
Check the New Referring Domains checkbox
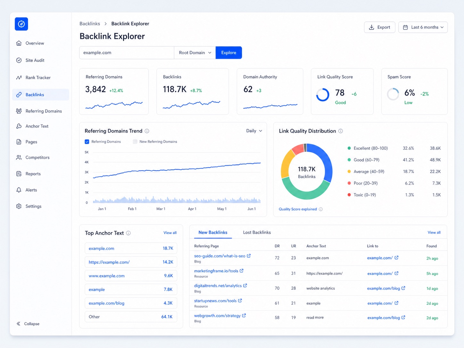pyautogui.click(x=135, y=142)
